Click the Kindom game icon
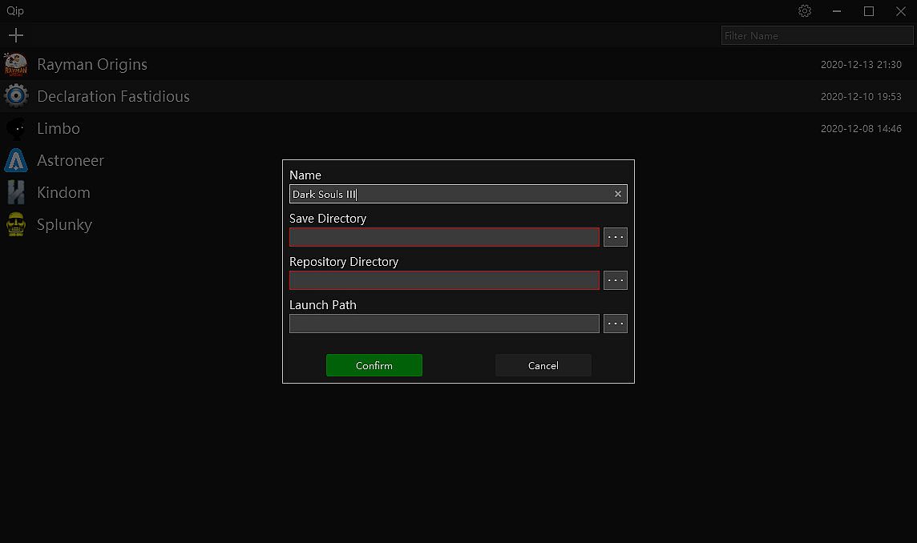 click(16, 192)
